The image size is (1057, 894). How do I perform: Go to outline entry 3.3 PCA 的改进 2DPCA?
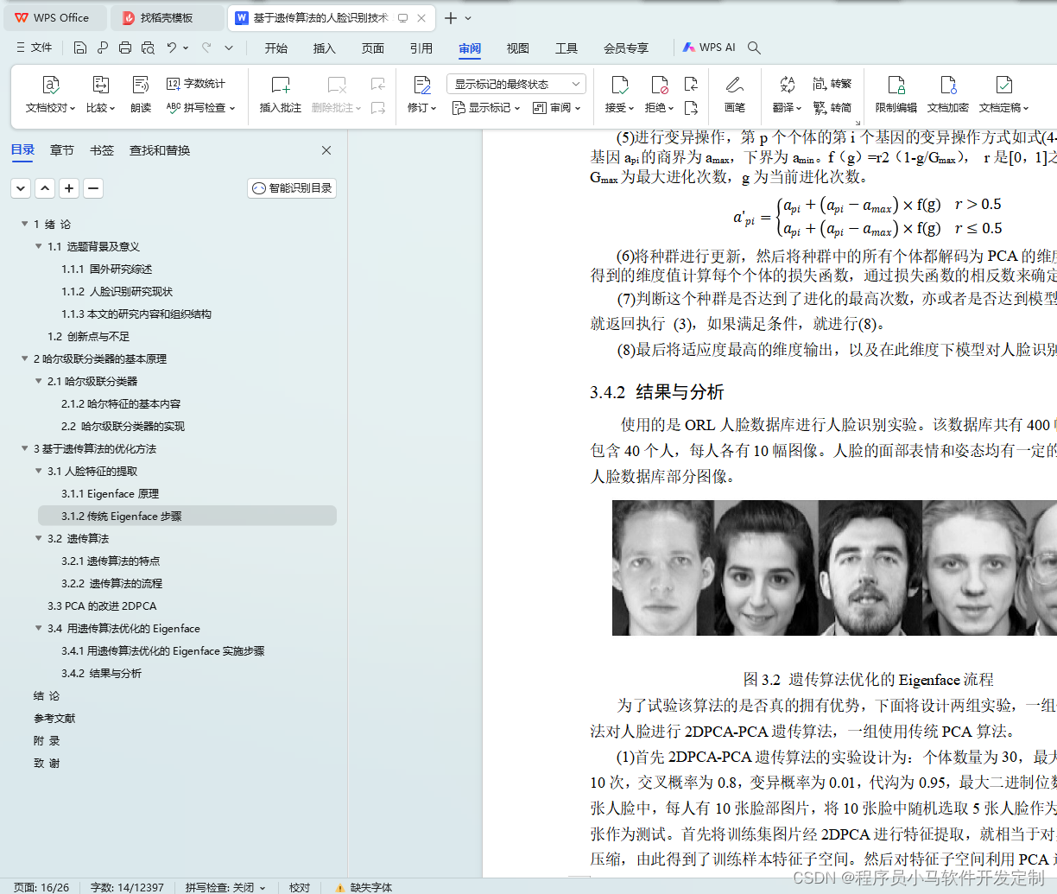pos(102,606)
